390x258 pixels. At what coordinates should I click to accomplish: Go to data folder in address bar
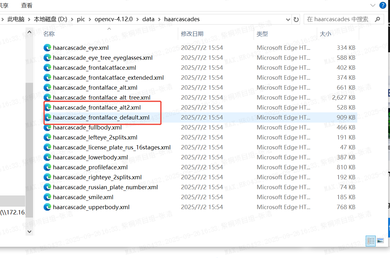pos(148,19)
